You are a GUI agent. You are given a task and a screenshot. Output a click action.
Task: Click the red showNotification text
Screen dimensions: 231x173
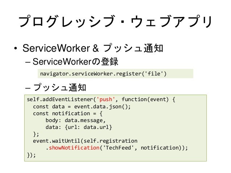[x=74, y=148]
